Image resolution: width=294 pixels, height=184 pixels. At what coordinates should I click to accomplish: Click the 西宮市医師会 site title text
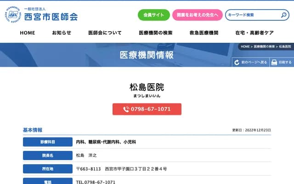point(51,17)
